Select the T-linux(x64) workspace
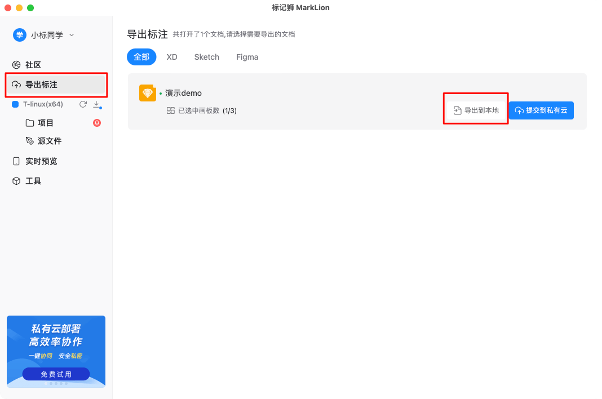Viewport: 602px width, 399px height. click(43, 104)
